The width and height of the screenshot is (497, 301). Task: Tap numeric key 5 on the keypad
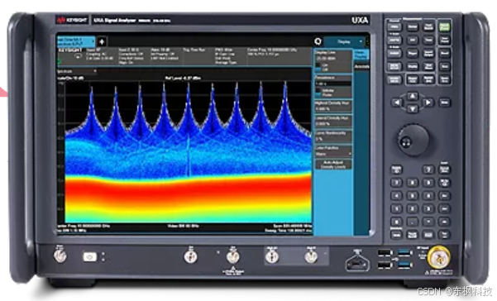(x=412, y=195)
